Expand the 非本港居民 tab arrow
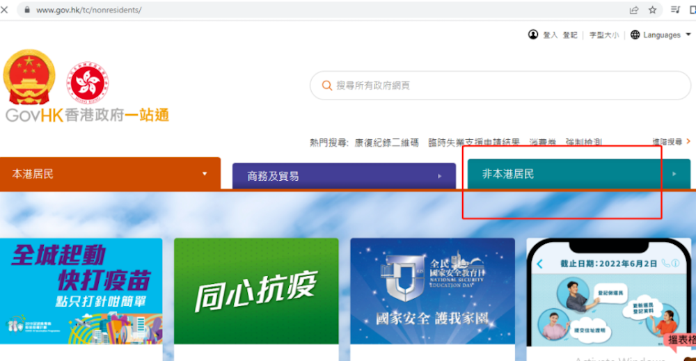This screenshot has width=696, height=361. tap(674, 174)
